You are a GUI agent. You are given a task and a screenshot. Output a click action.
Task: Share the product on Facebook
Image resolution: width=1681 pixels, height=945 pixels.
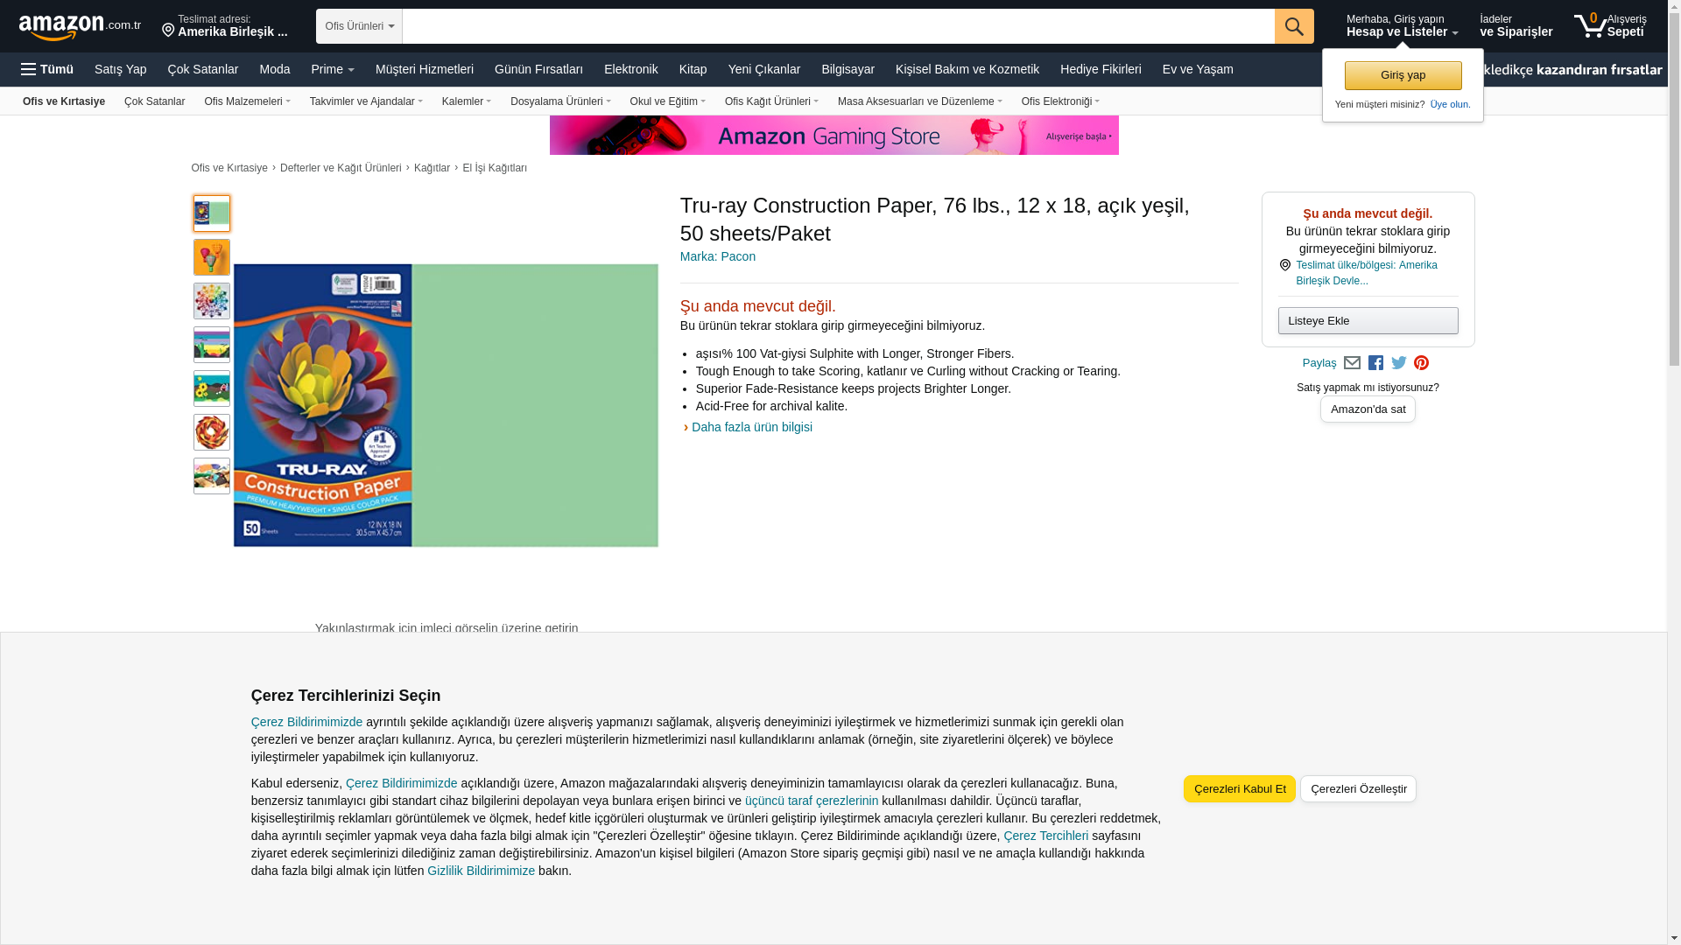pyautogui.click(x=1375, y=363)
